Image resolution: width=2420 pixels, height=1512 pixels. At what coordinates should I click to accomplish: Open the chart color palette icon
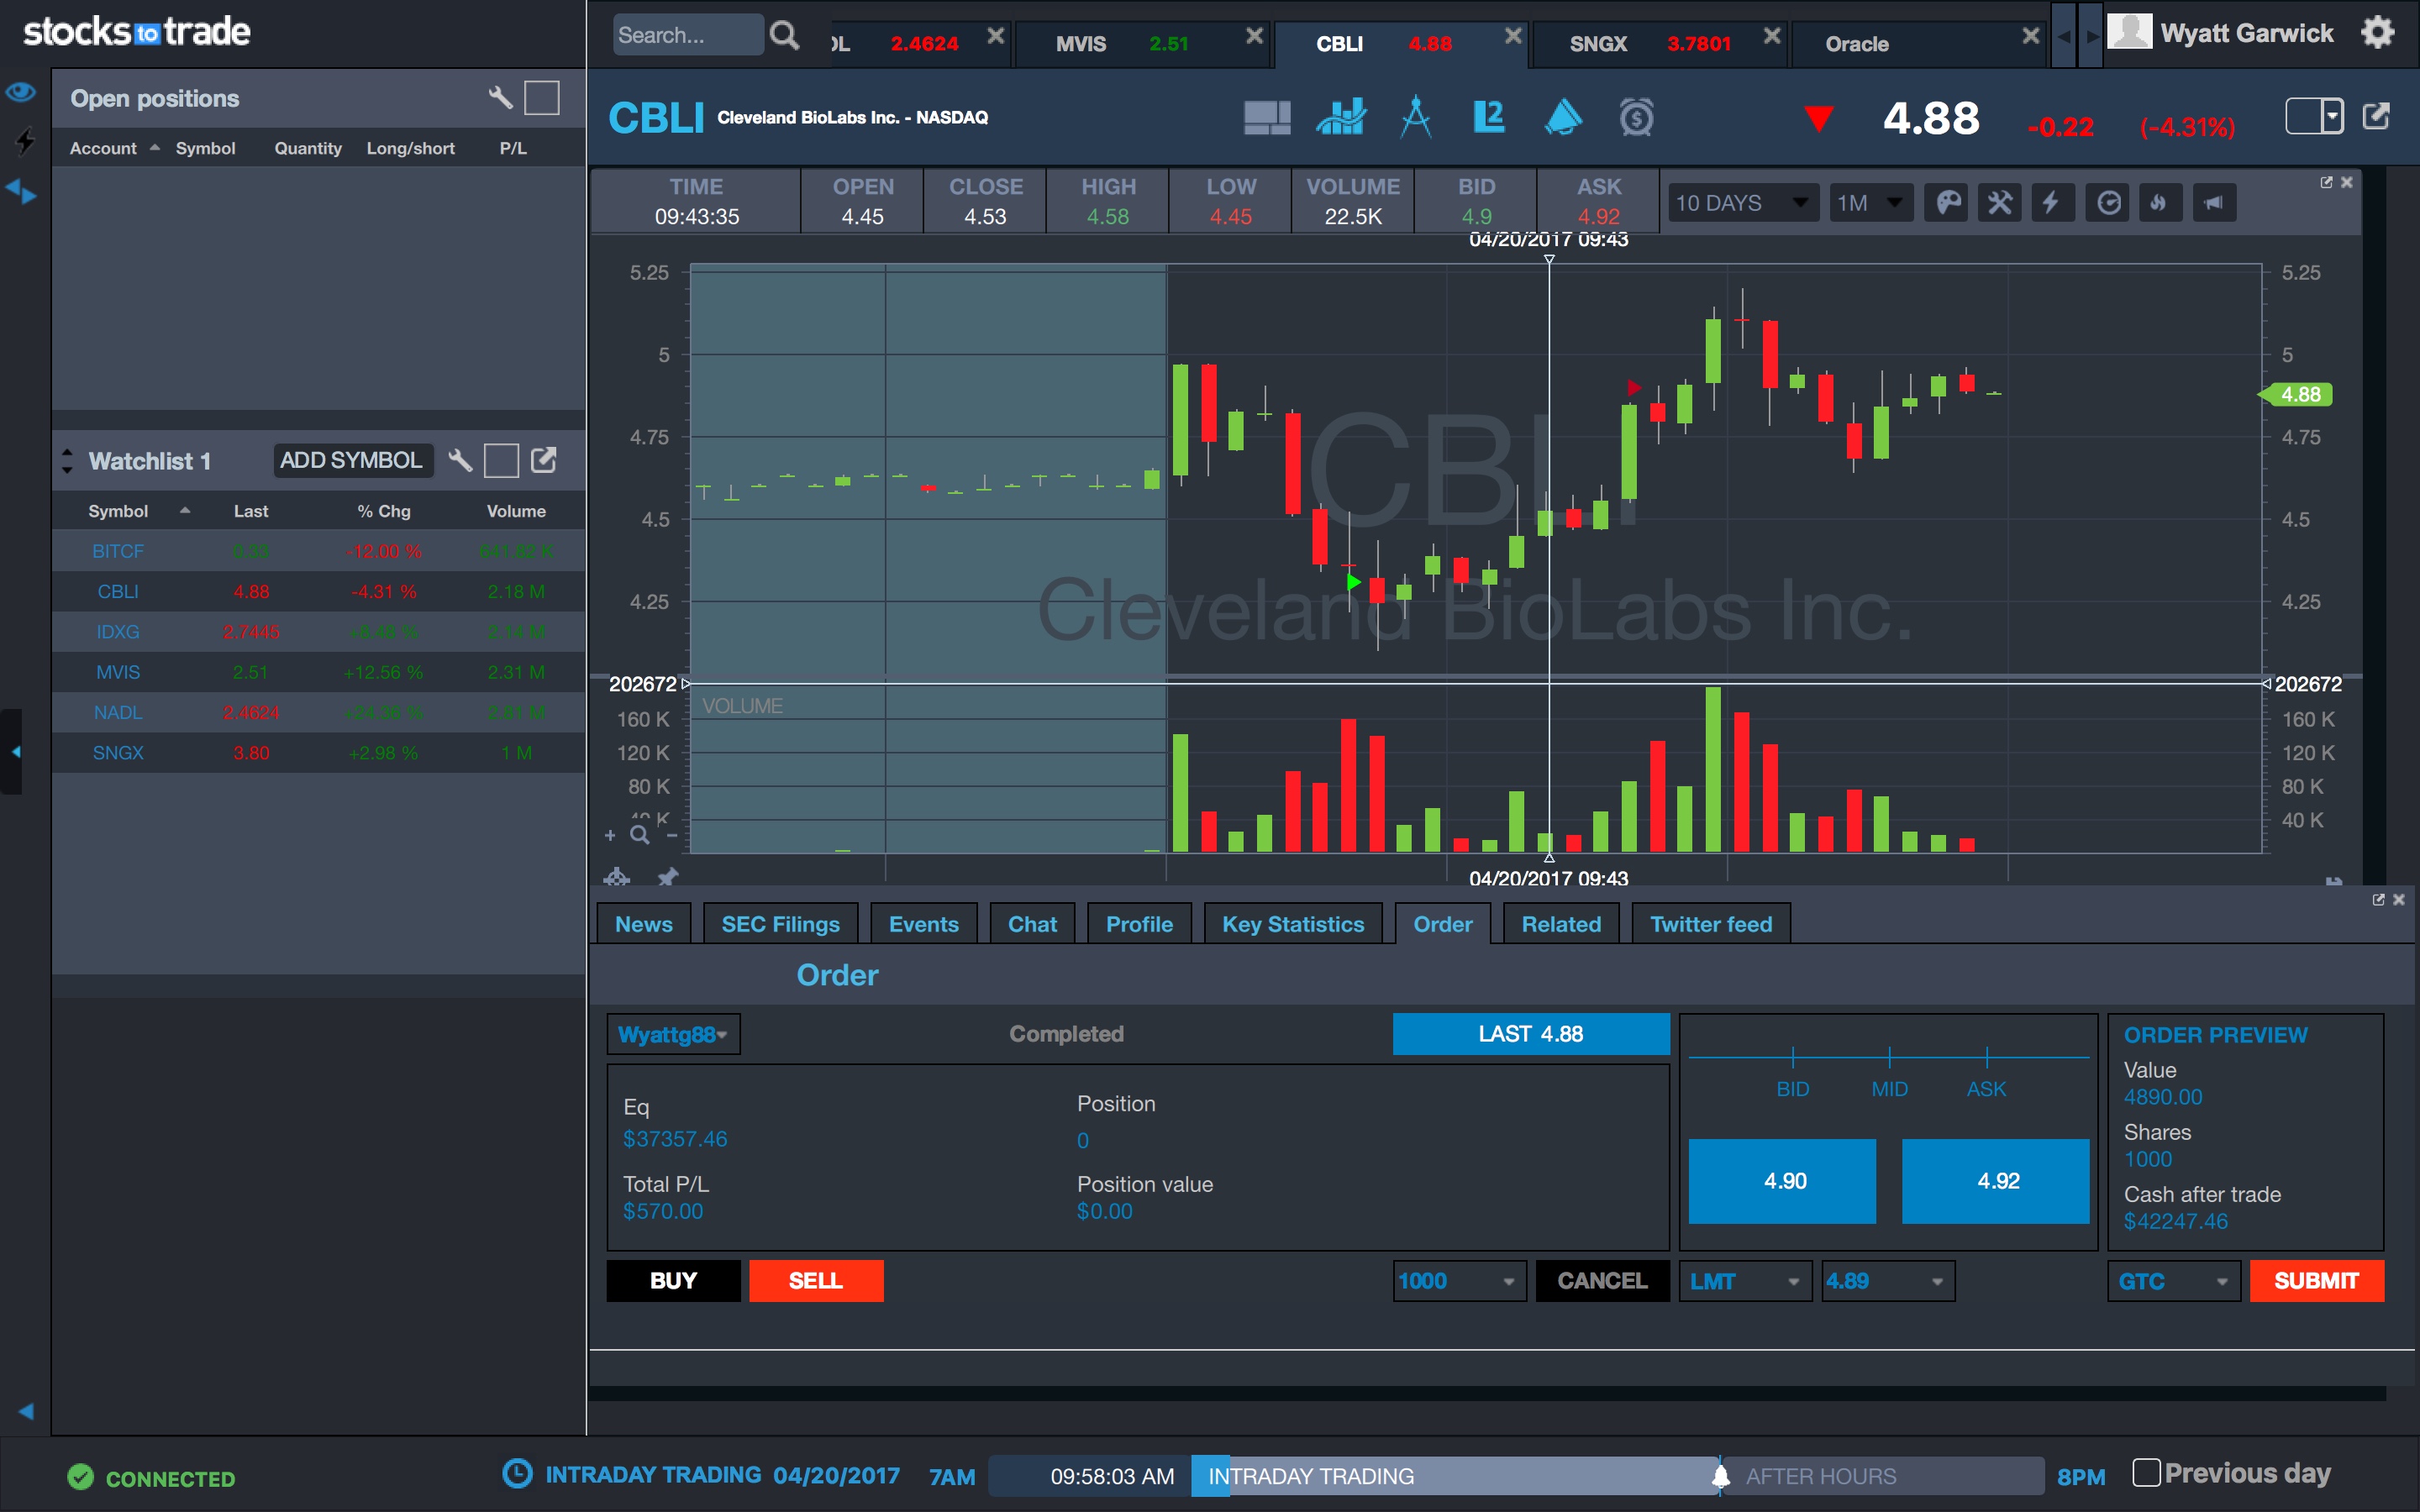pos(1947,203)
